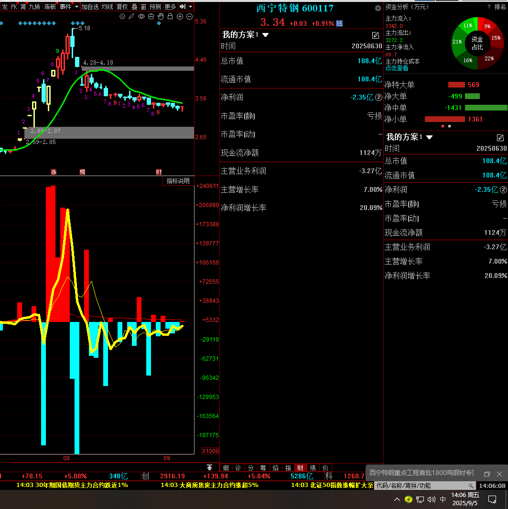
Task: Click the 叠 overlay button
Action: (x=135, y=7)
